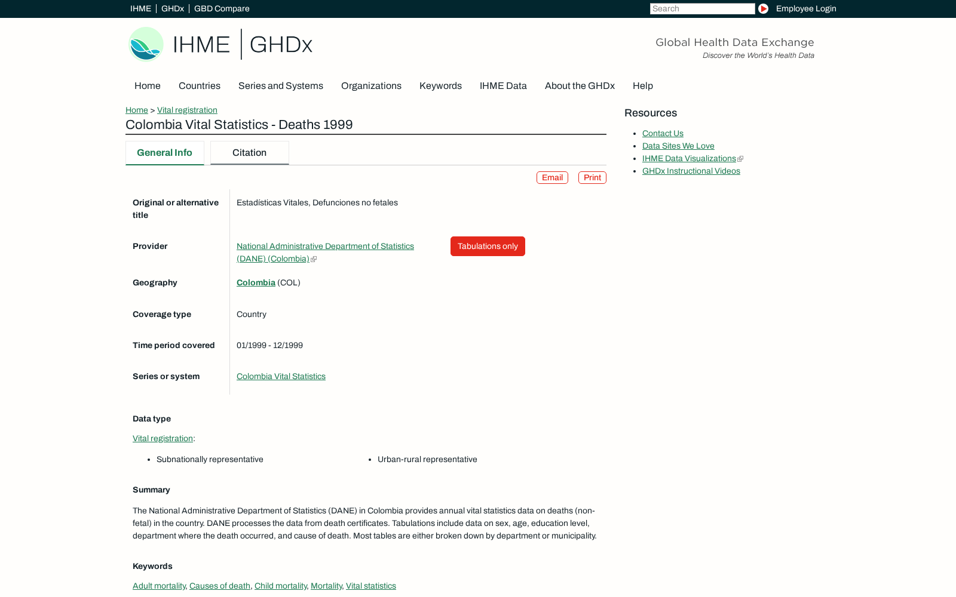Click the GHDx logo text
The width and height of the screenshot is (956, 597).
[281, 45]
